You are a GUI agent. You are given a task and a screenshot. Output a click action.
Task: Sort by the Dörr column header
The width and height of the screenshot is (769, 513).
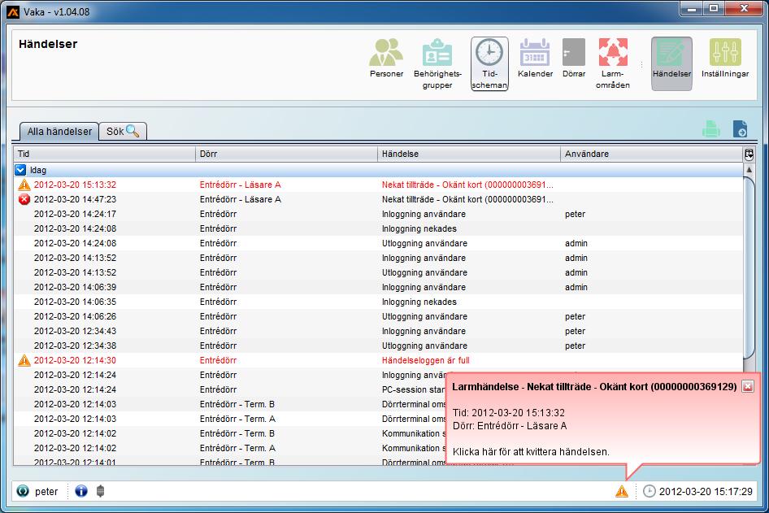(286, 154)
